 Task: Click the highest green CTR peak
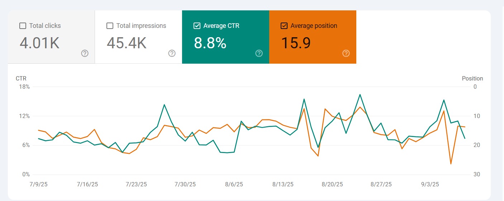360,95
